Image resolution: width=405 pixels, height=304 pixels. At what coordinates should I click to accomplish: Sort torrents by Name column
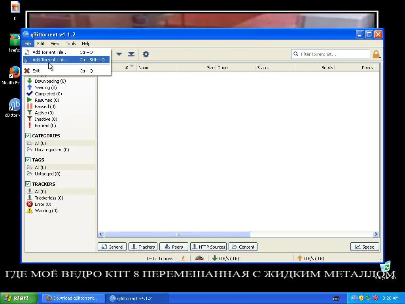[156, 68]
